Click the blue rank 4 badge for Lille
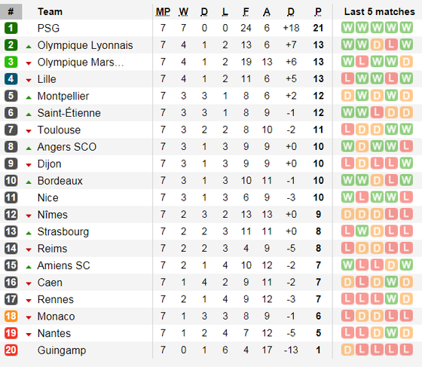 point(11,79)
